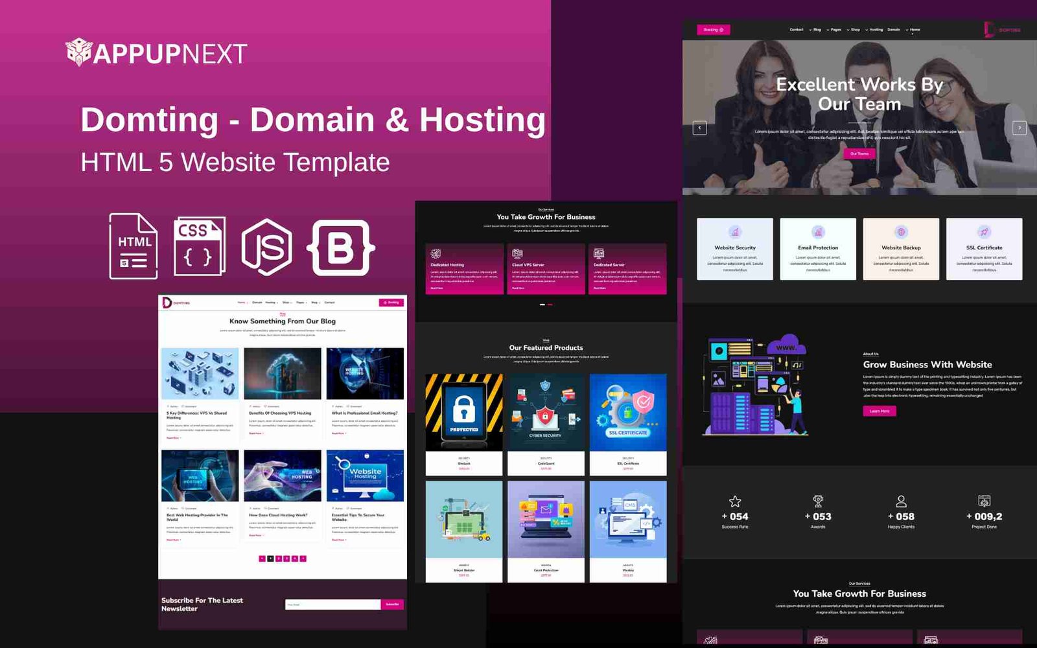This screenshot has height=648, width=1037.
Task: Click the Cloud VPS Server card icon
Action: click(x=517, y=253)
